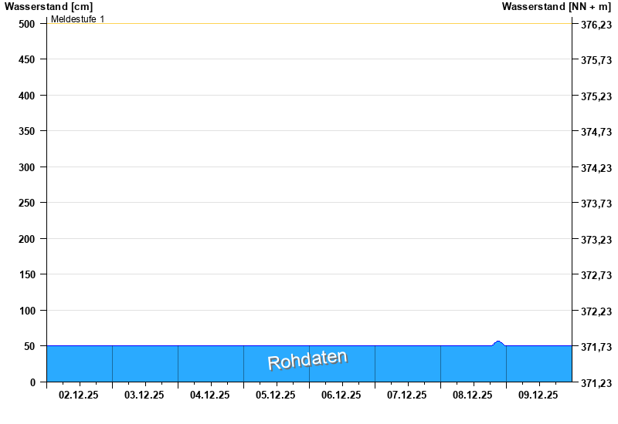Click the small water level peak on 08.12.25
Image resolution: width=618 pixels, height=424 pixels.
point(498,343)
